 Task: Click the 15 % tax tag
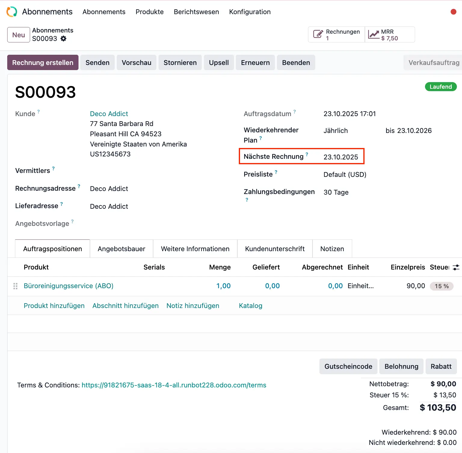(441, 286)
